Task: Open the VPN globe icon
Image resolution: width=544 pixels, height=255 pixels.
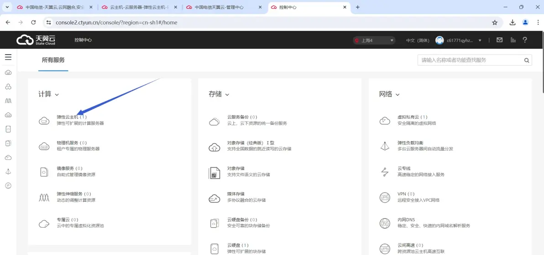Action: click(385, 198)
